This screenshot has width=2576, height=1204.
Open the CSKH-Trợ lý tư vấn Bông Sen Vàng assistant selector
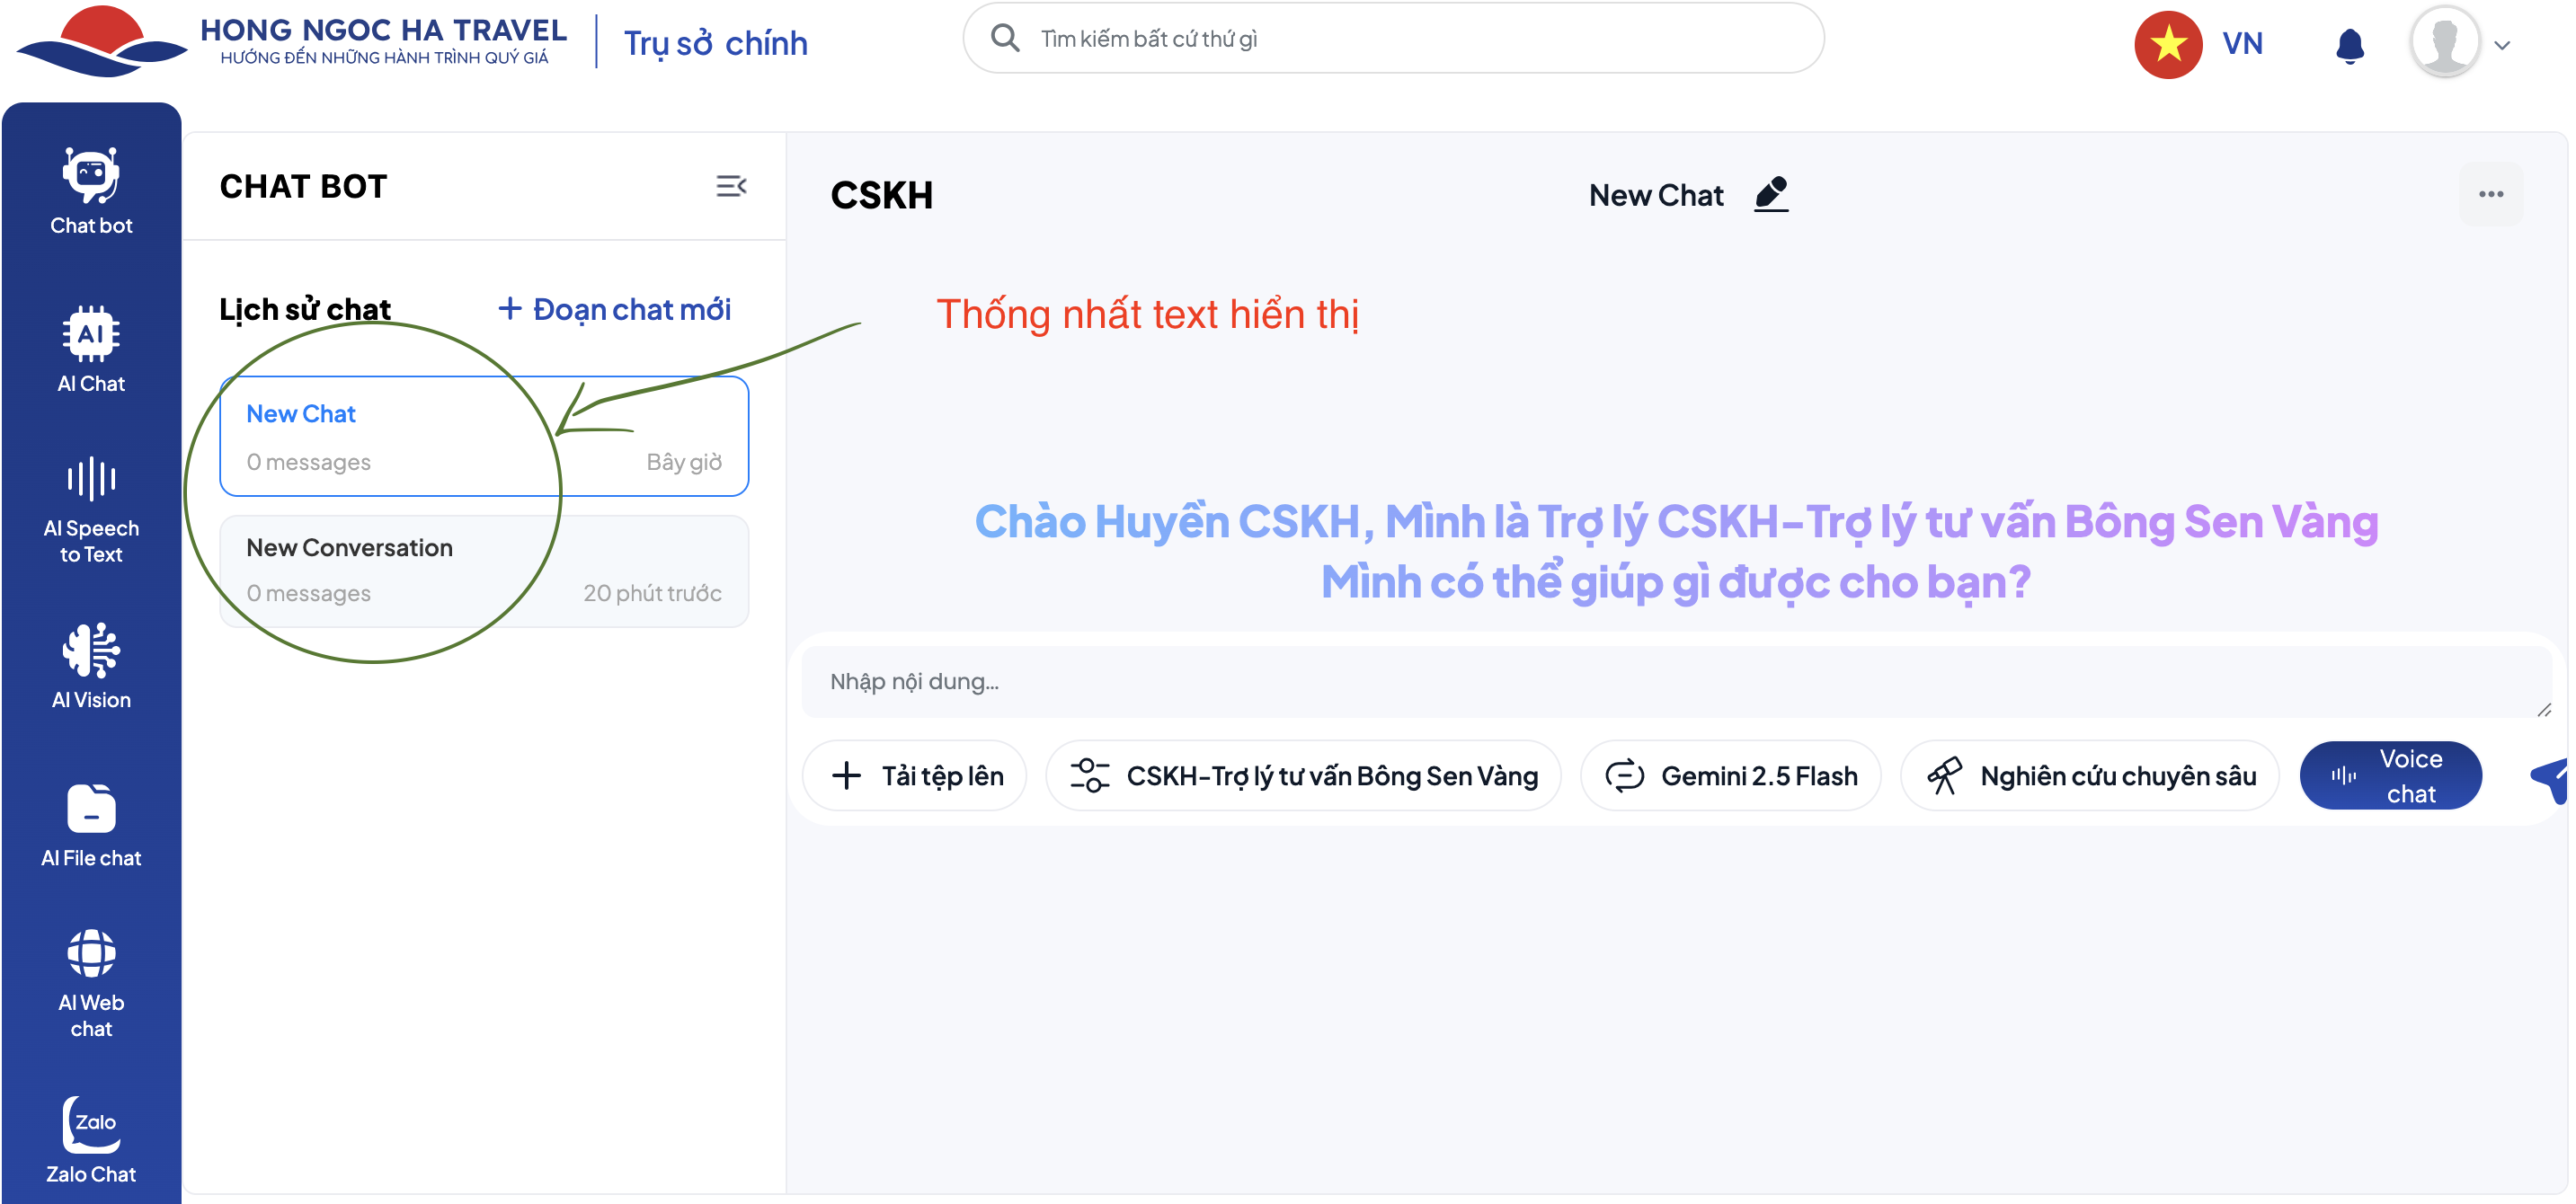pyautogui.click(x=1304, y=776)
